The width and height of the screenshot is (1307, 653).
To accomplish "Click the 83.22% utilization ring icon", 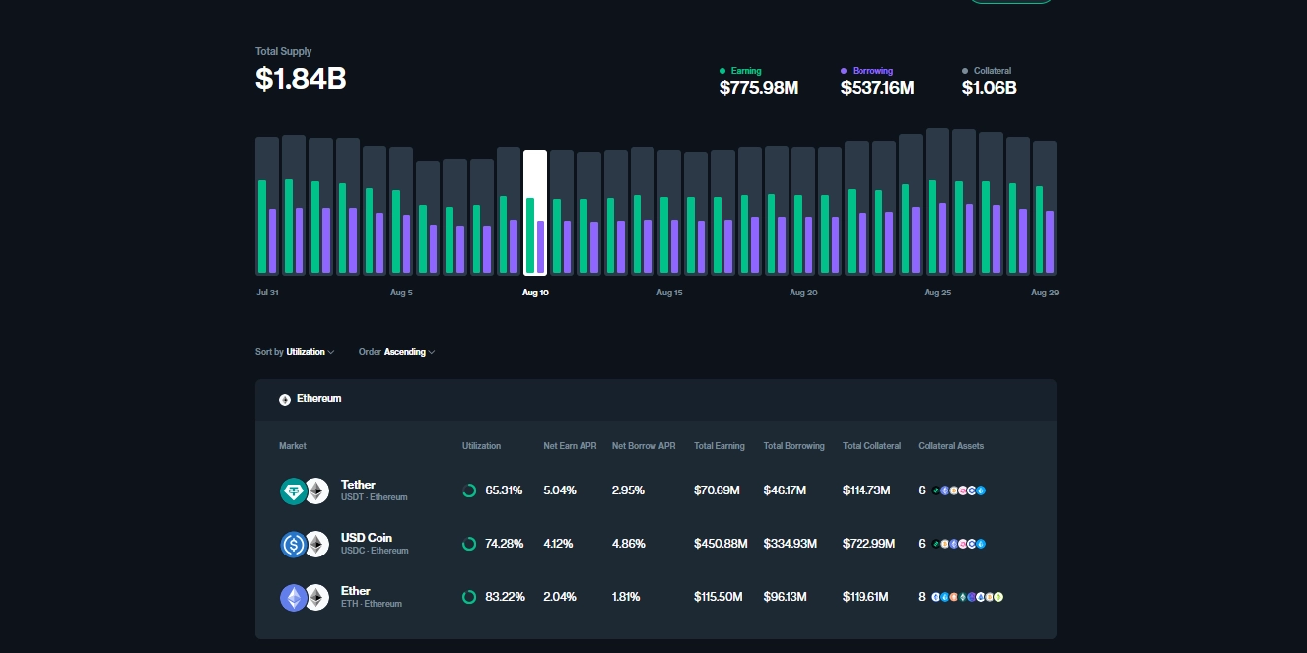I will point(469,597).
